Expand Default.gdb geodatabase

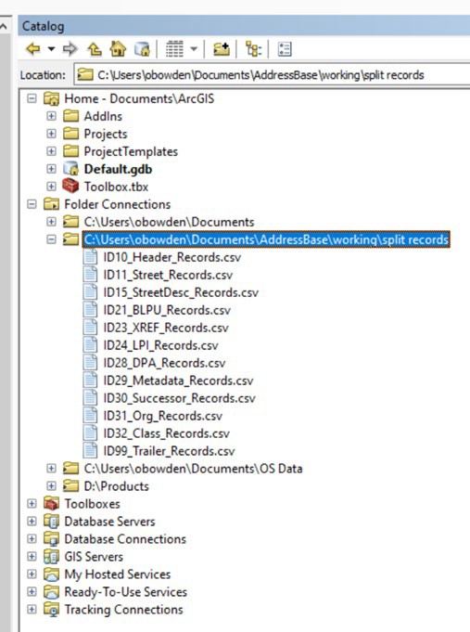click(51, 169)
